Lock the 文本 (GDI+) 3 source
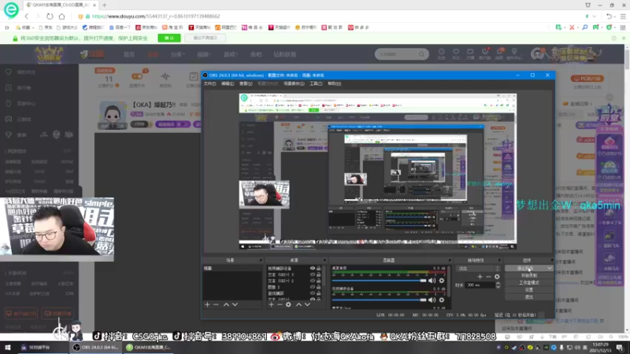 coord(319,275)
